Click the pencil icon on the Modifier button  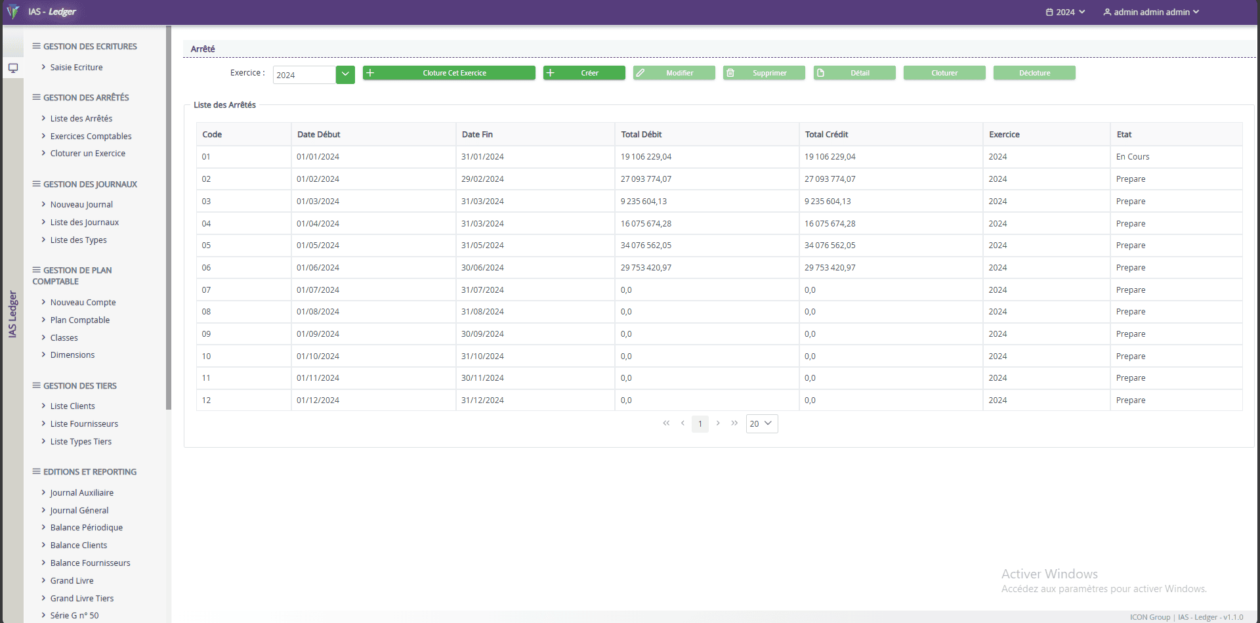coord(640,73)
